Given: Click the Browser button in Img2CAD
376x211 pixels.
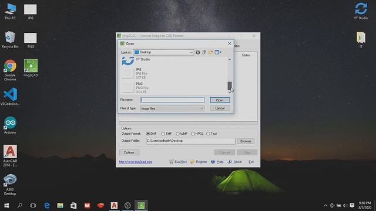Looking at the screenshot, I should [x=246, y=141].
